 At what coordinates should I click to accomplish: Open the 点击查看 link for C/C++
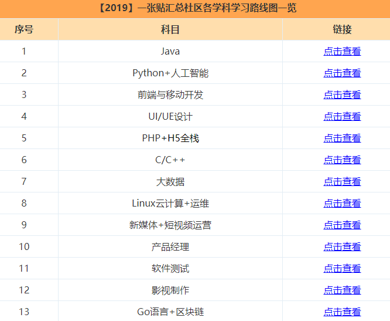click(x=342, y=160)
